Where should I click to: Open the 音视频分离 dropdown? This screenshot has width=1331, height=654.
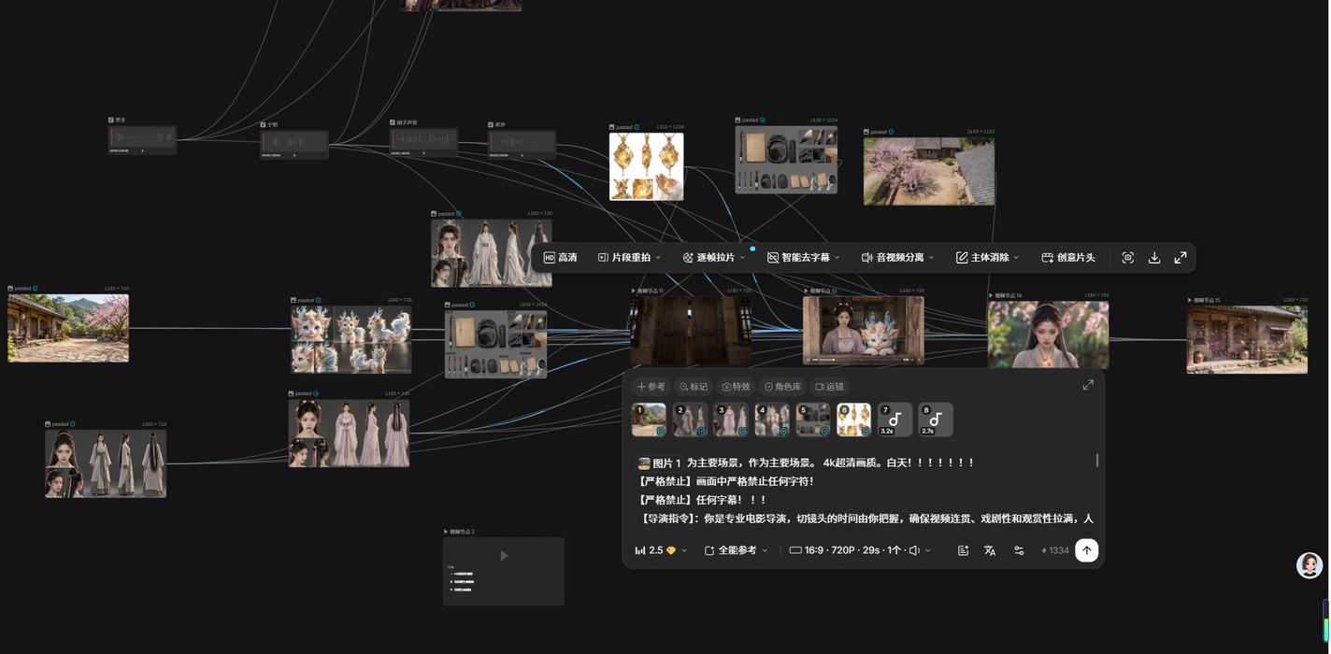[x=897, y=258]
